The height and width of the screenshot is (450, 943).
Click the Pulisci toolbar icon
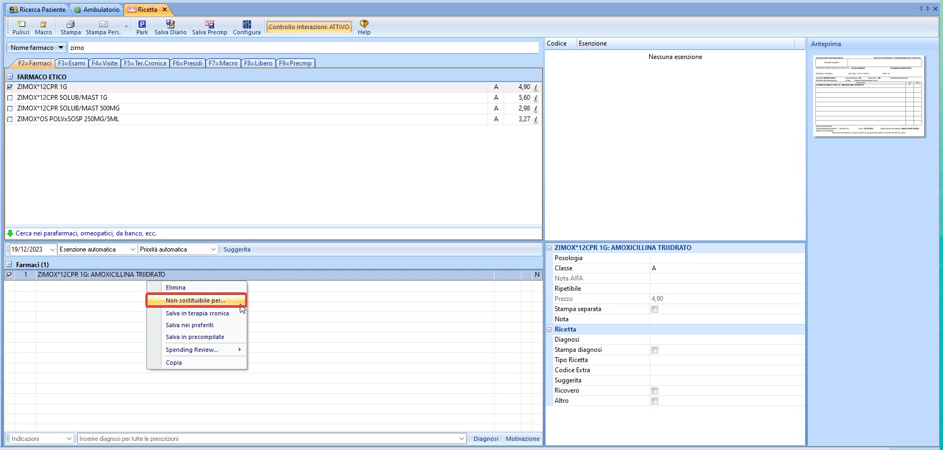tap(21, 27)
